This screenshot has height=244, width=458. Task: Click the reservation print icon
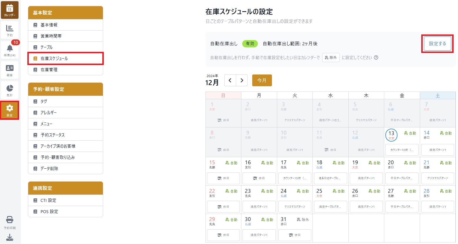10,222
